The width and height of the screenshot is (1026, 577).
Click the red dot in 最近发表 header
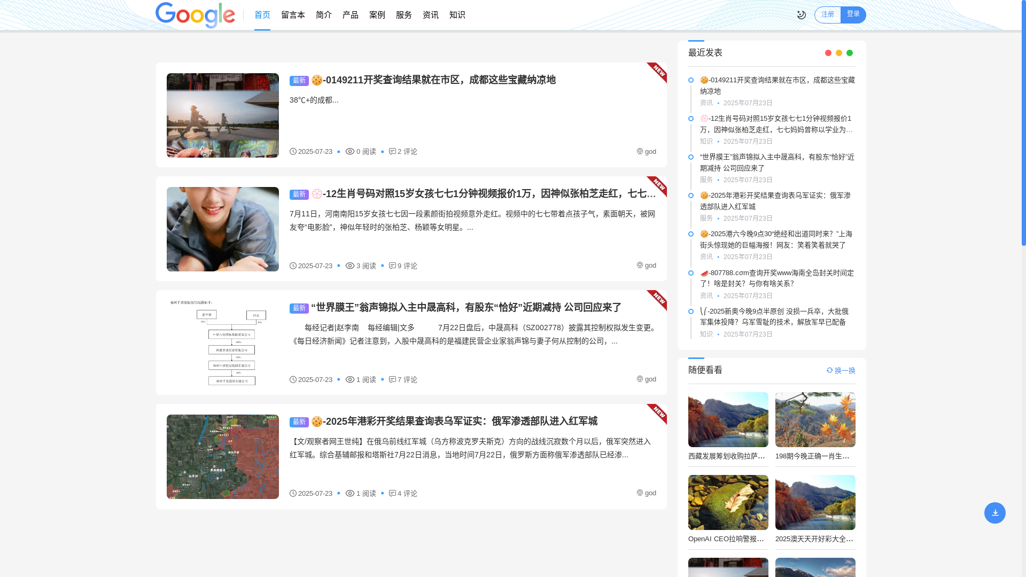(x=828, y=53)
